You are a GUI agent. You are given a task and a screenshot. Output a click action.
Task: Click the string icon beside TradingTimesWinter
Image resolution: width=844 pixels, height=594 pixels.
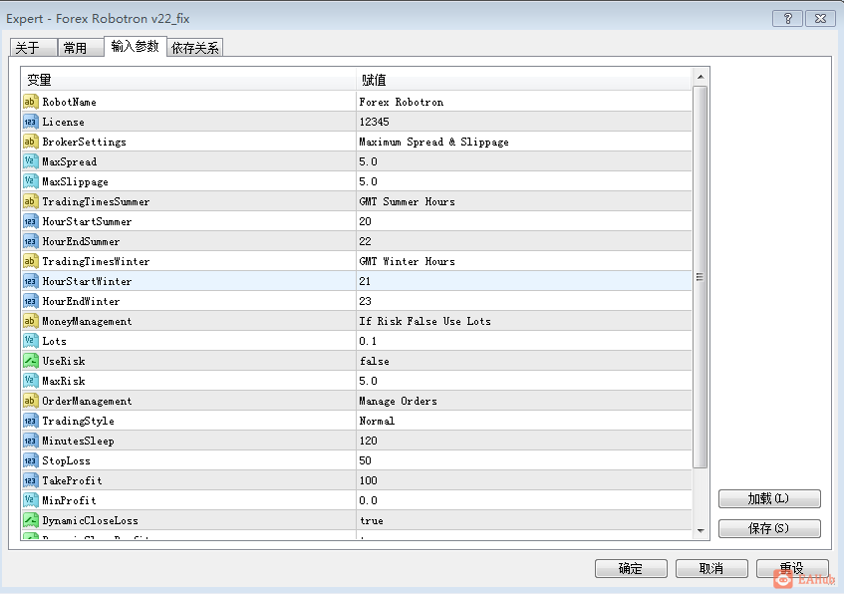31,261
